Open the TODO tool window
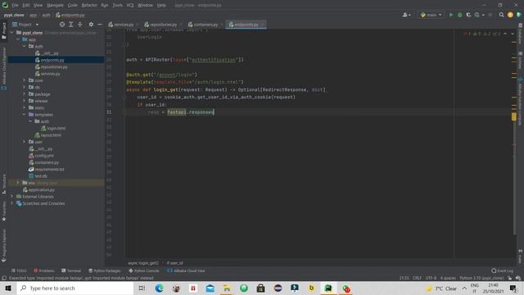Screen dimensions: 524x295 pos(19,270)
